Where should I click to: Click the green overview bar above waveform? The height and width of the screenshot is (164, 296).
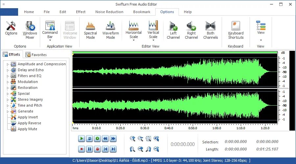point(175,52)
